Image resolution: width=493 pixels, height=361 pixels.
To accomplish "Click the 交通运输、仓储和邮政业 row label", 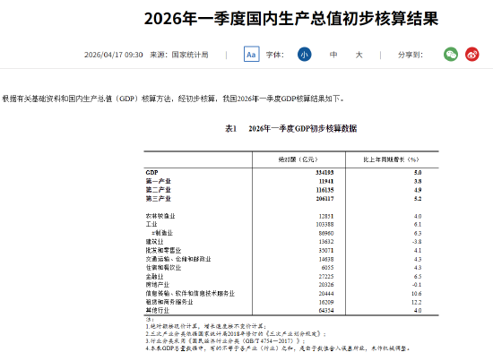I will click(x=178, y=259).
